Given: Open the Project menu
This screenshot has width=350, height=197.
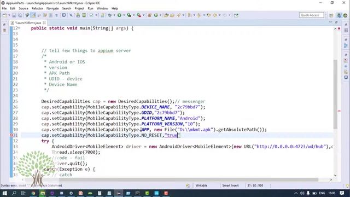Looking at the screenshot, I should tap(79, 8).
